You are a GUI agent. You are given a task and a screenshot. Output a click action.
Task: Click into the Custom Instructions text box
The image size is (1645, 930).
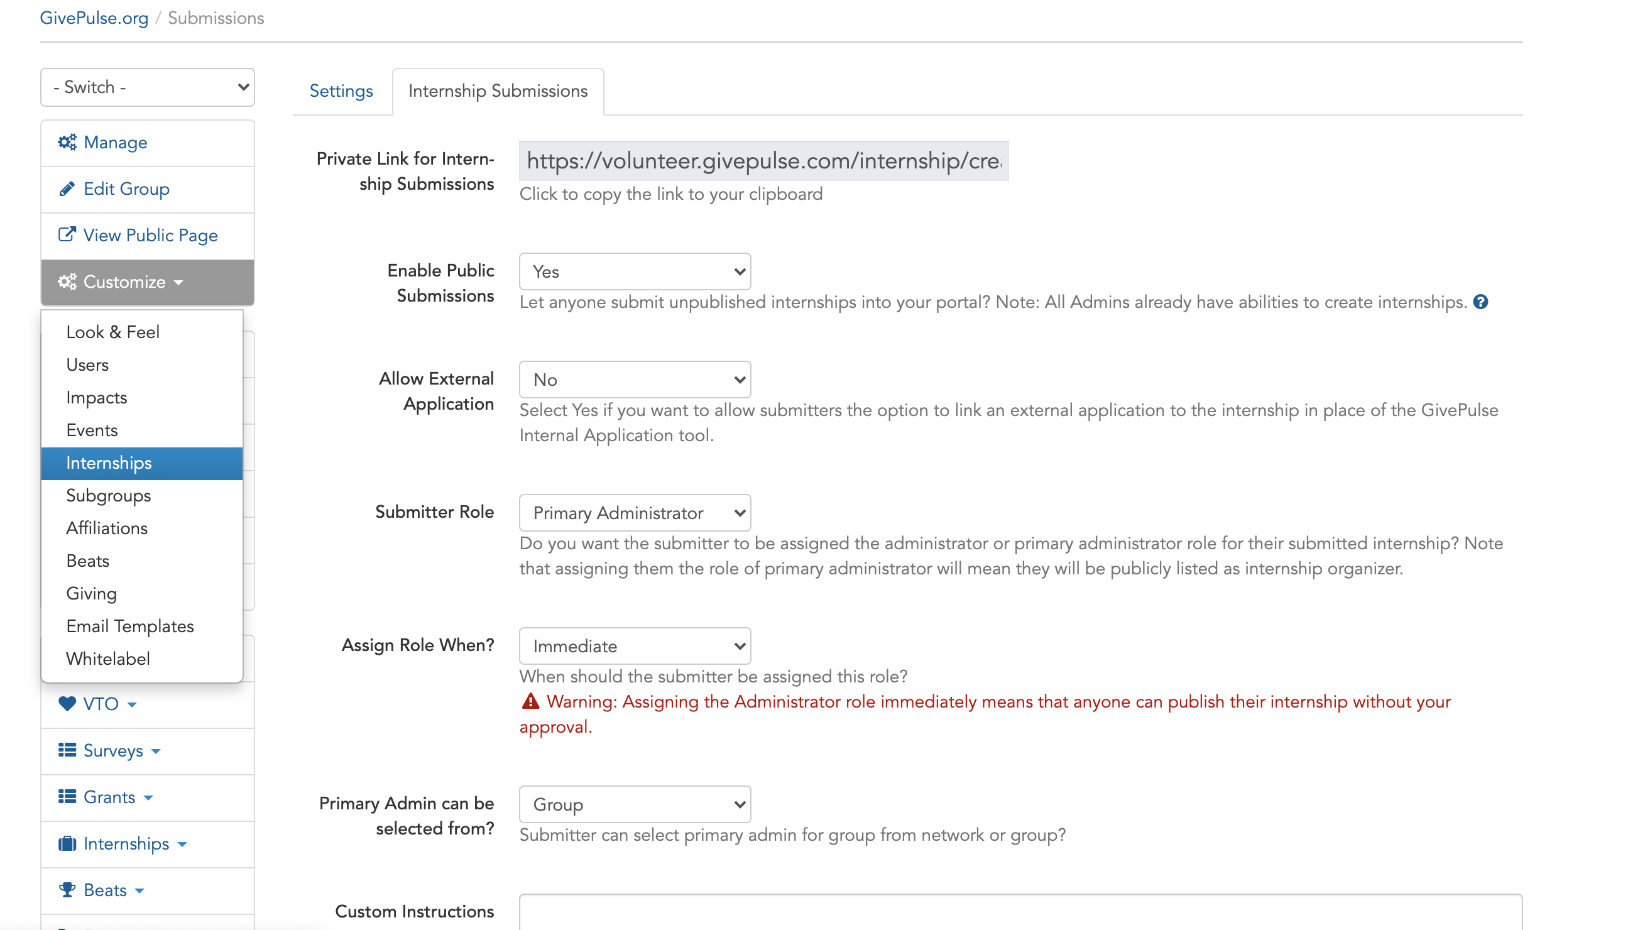pyautogui.click(x=1020, y=912)
